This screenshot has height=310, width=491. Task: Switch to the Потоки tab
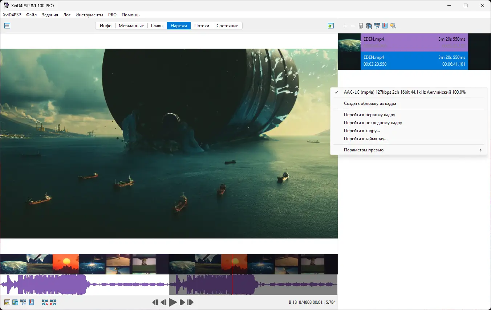tap(202, 26)
